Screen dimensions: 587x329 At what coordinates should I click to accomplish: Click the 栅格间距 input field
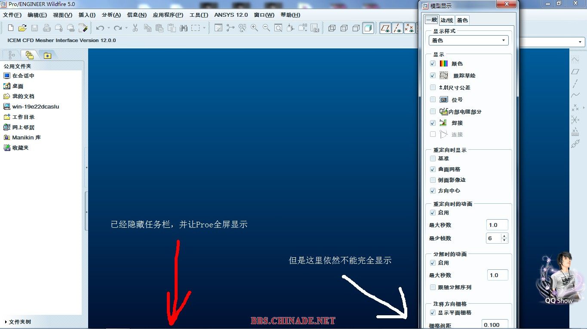[x=495, y=325]
